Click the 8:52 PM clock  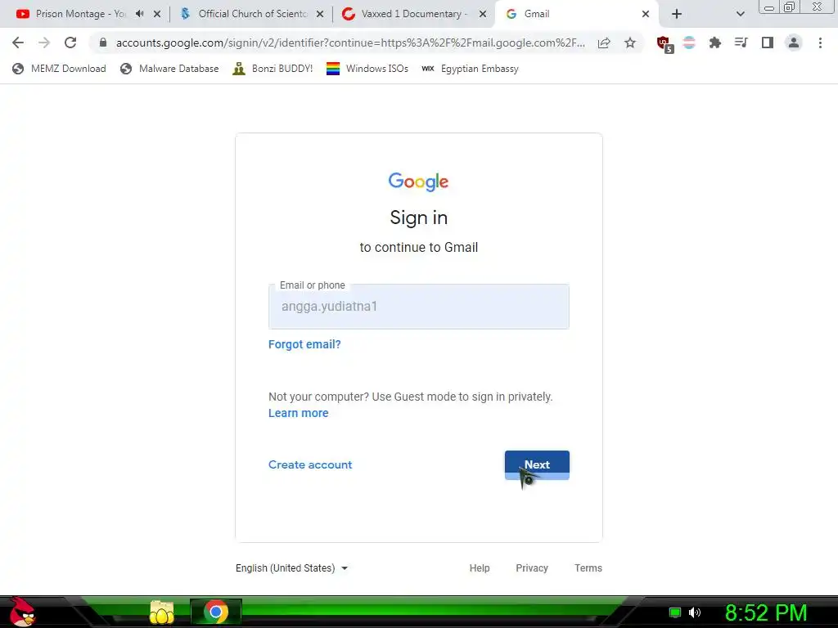(766, 612)
